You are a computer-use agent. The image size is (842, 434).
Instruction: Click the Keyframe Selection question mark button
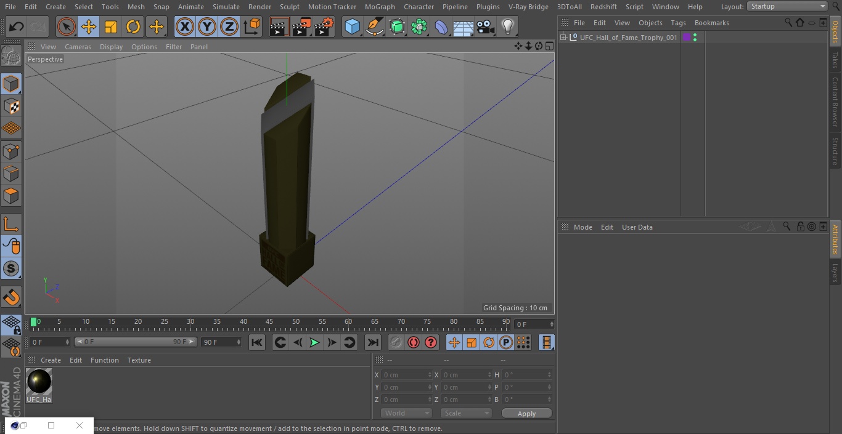431,342
